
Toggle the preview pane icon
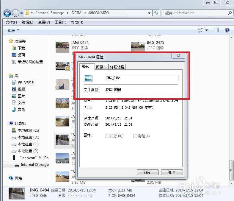[216, 30]
